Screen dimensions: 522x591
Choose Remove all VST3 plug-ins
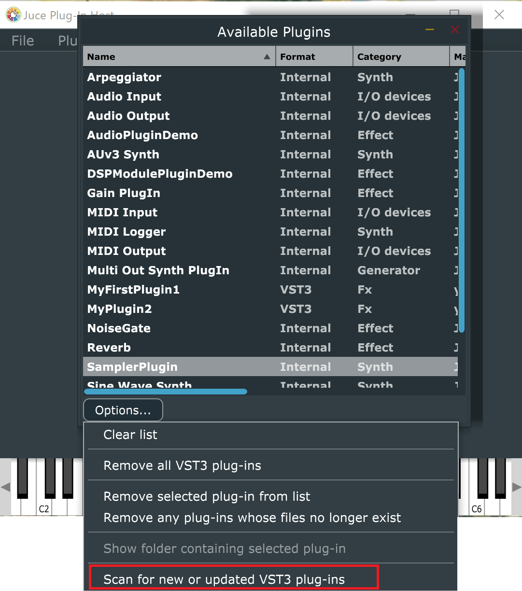pyautogui.click(x=271, y=465)
